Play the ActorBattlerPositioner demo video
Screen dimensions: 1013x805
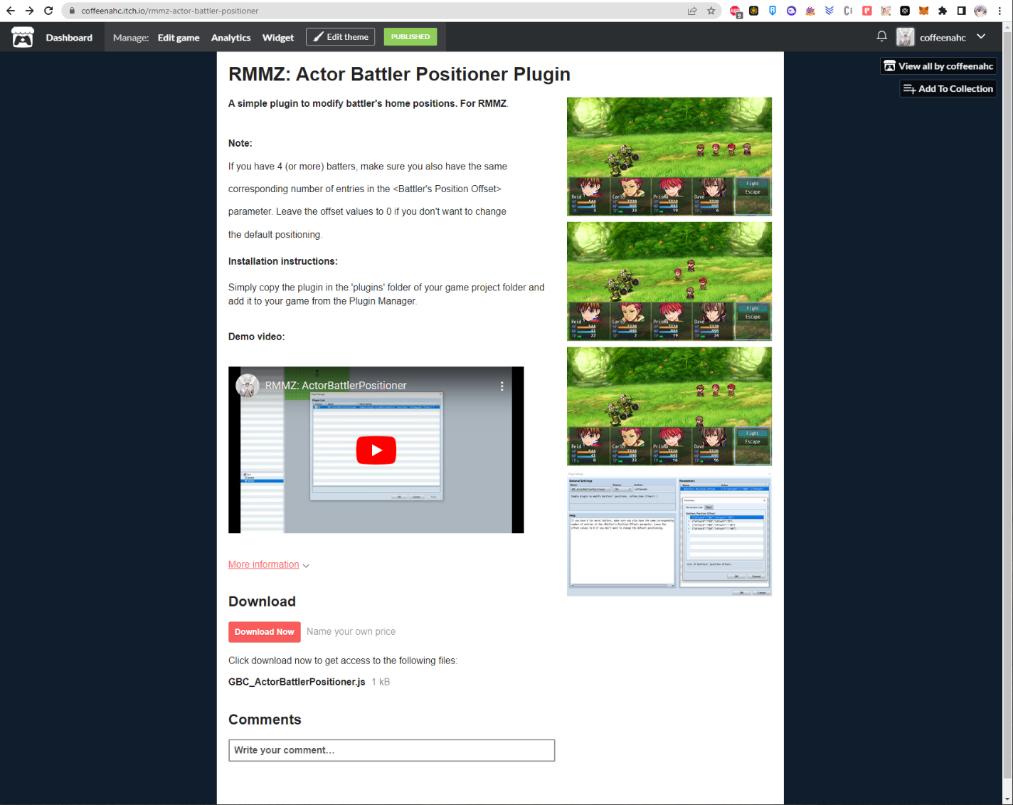376,450
